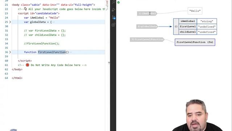Viewport: 232px width, 131px height.
Task: Expand folded globalData object on line 25
Action: [10, 22]
